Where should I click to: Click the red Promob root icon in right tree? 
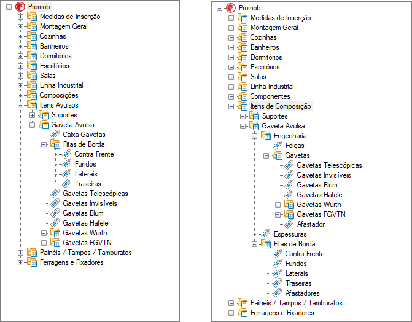click(231, 8)
